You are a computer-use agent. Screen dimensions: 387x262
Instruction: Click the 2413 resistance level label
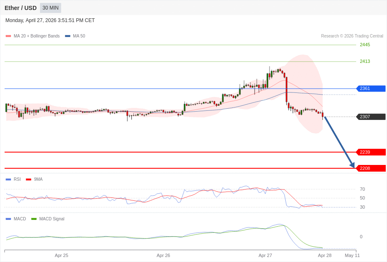365,62
